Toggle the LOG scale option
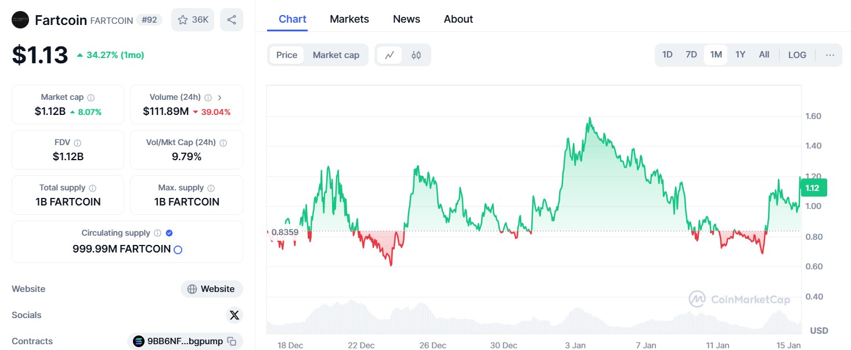The height and width of the screenshot is (350, 851). (797, 55)
